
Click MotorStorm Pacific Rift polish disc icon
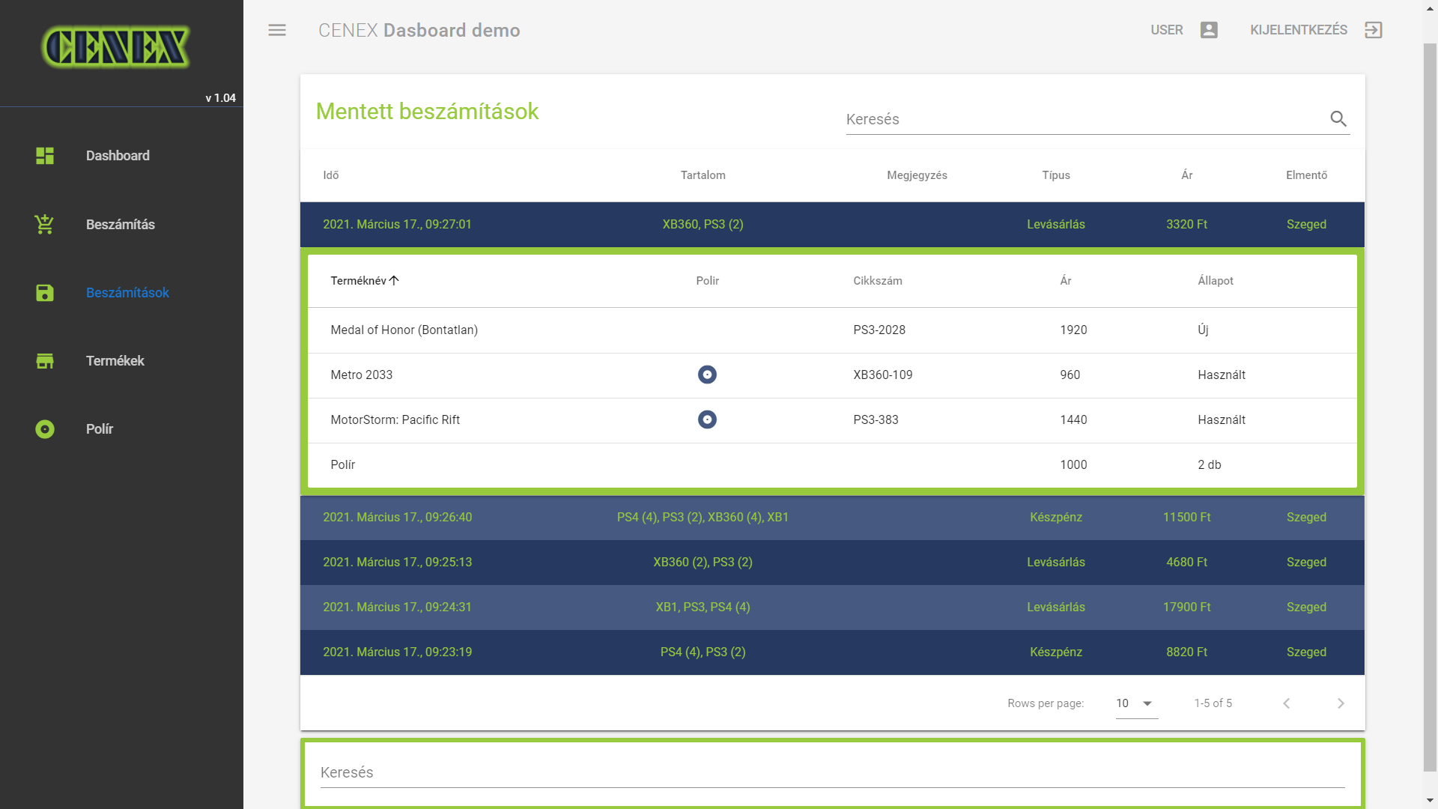pos(707,419)
